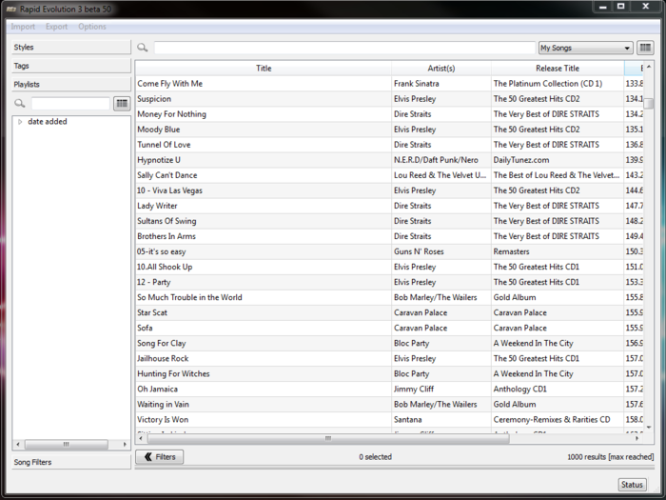Select the song Waiting in Vain
Image resolution: width=666 pixels, height=500 pixels.
[x=264, y=405]
